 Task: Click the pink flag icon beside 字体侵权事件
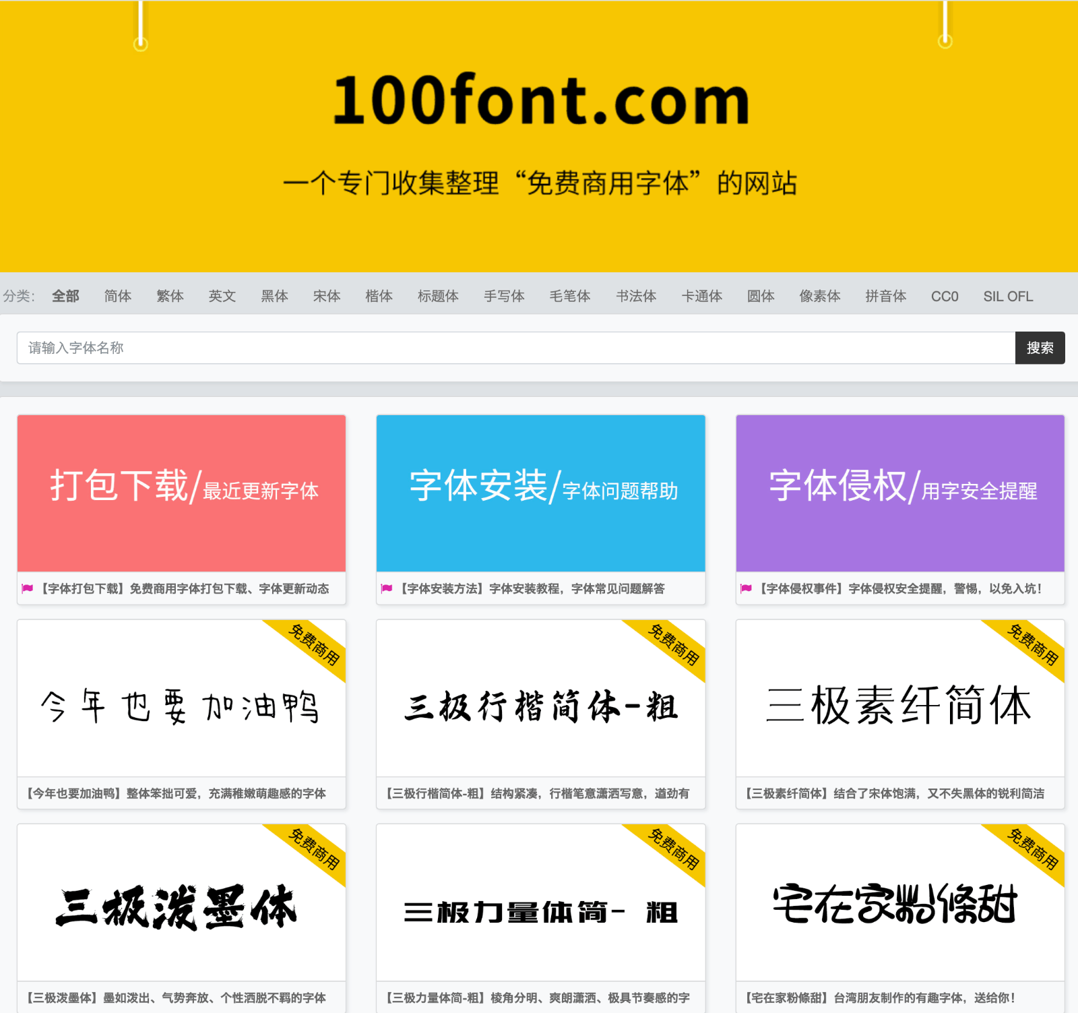(x=746, y=588)
